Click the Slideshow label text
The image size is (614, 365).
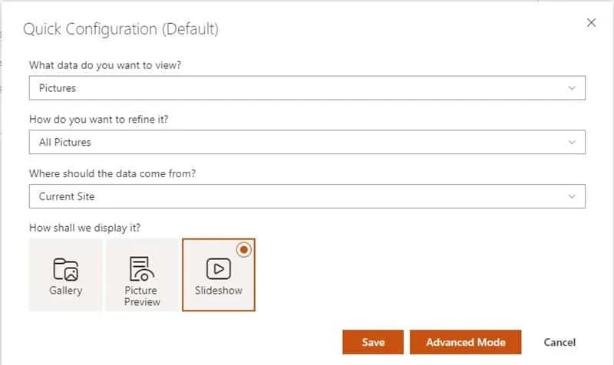(x=218, y=291)
